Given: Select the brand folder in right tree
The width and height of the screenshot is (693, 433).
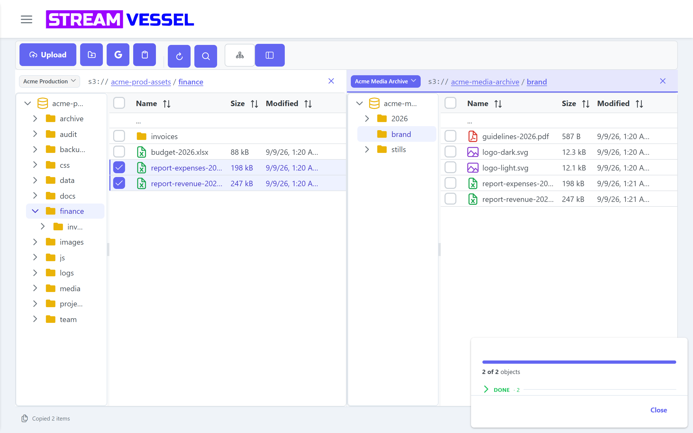Looking at the screenshot, I should coord(397,134).
